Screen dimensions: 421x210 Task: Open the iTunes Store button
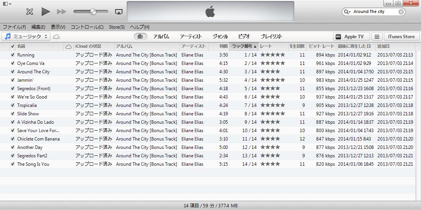click(x=401, y=37)
